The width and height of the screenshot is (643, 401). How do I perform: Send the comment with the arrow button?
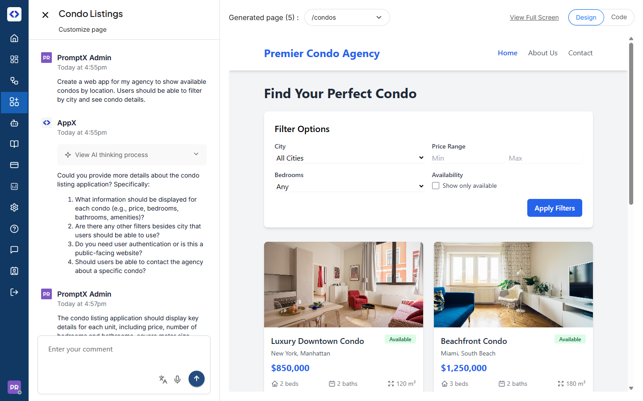[197, 379]
